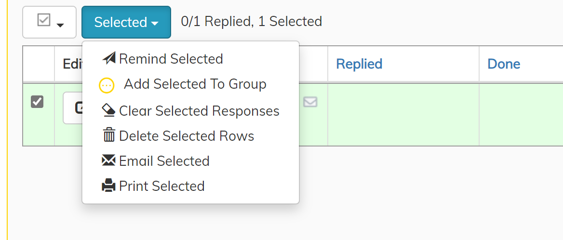This screenshot has width=563, height=240.
Task: Open the select-all caret dropdown
Action: 60,25
